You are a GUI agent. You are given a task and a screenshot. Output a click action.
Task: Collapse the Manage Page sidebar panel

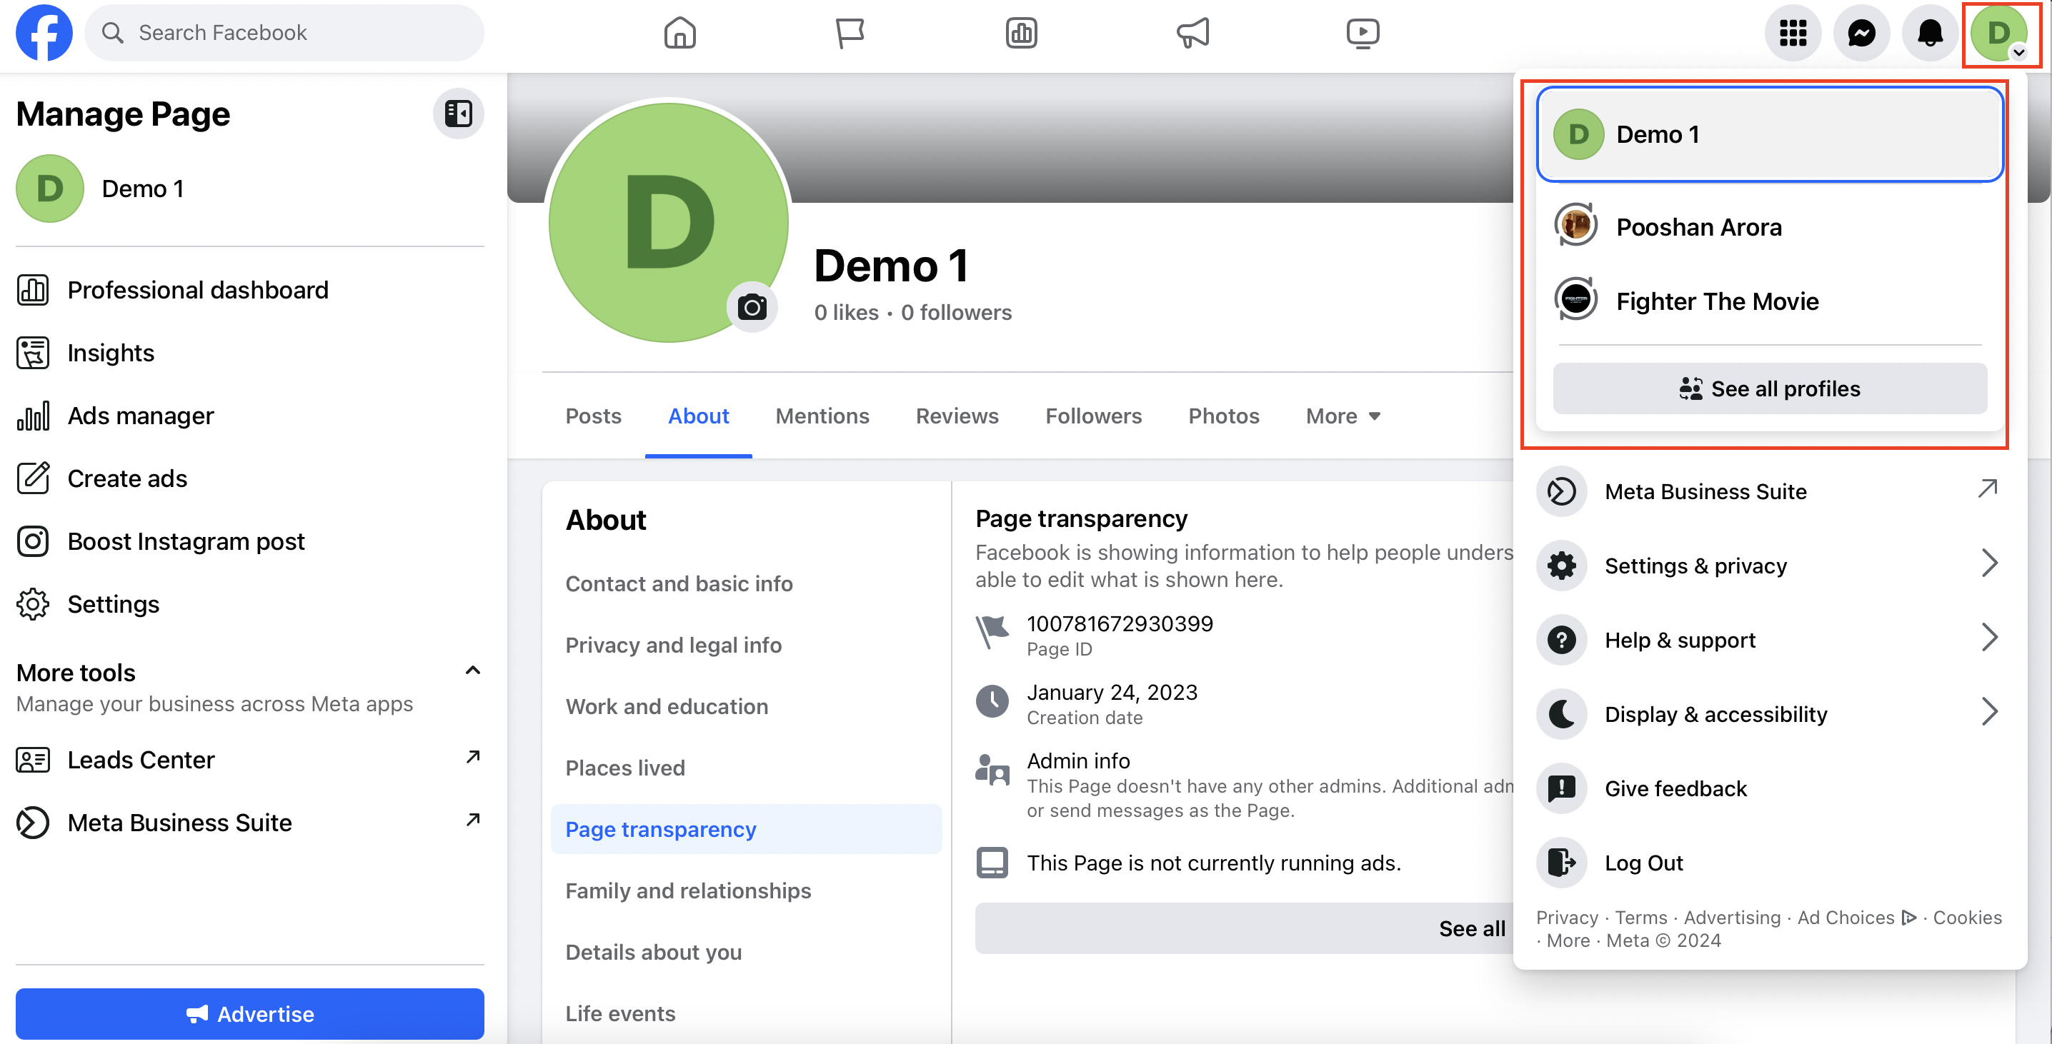point(458,114)
